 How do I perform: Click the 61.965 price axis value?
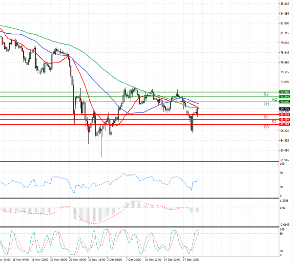[x=285, y=160]
